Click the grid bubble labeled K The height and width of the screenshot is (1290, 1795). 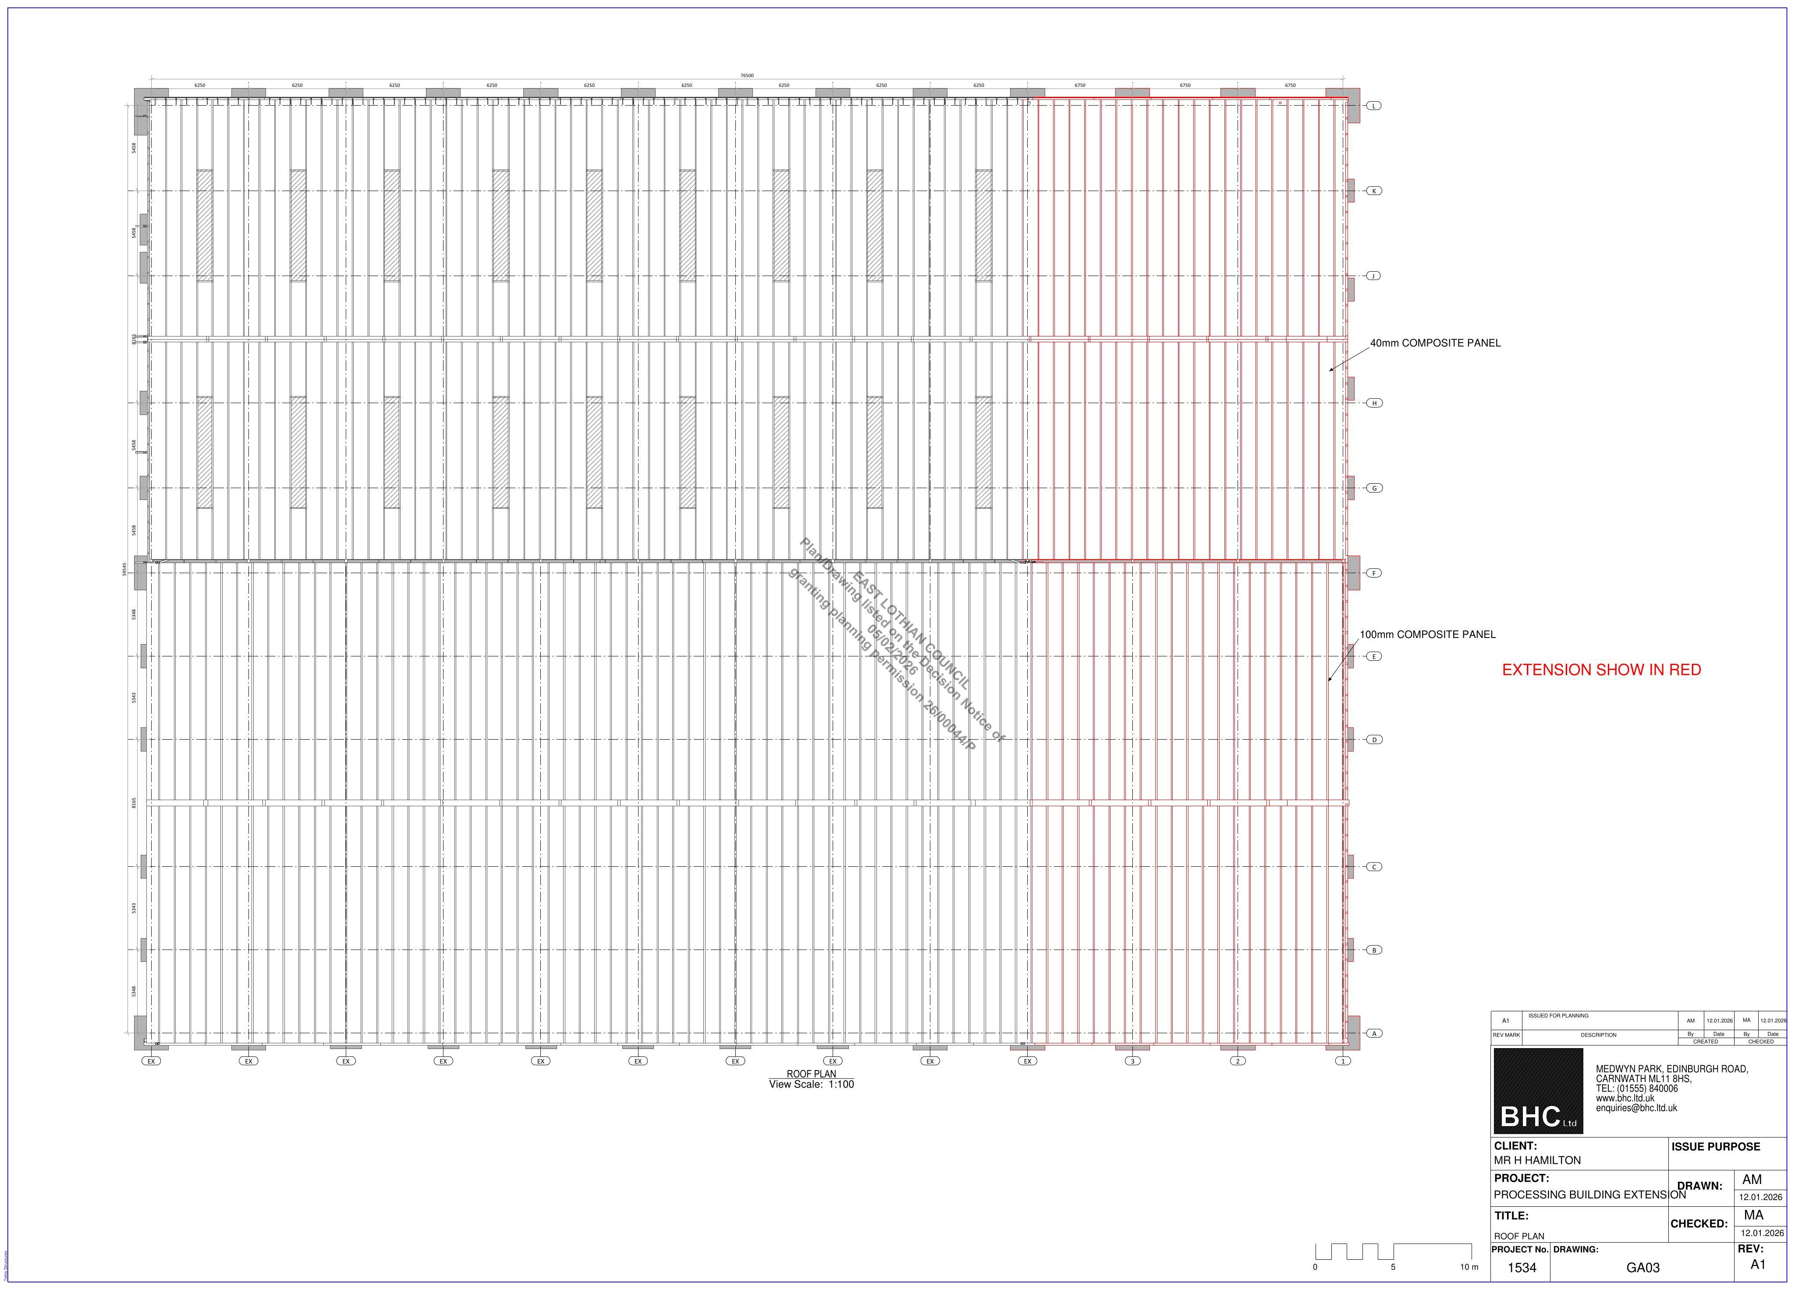[1375, 191]
